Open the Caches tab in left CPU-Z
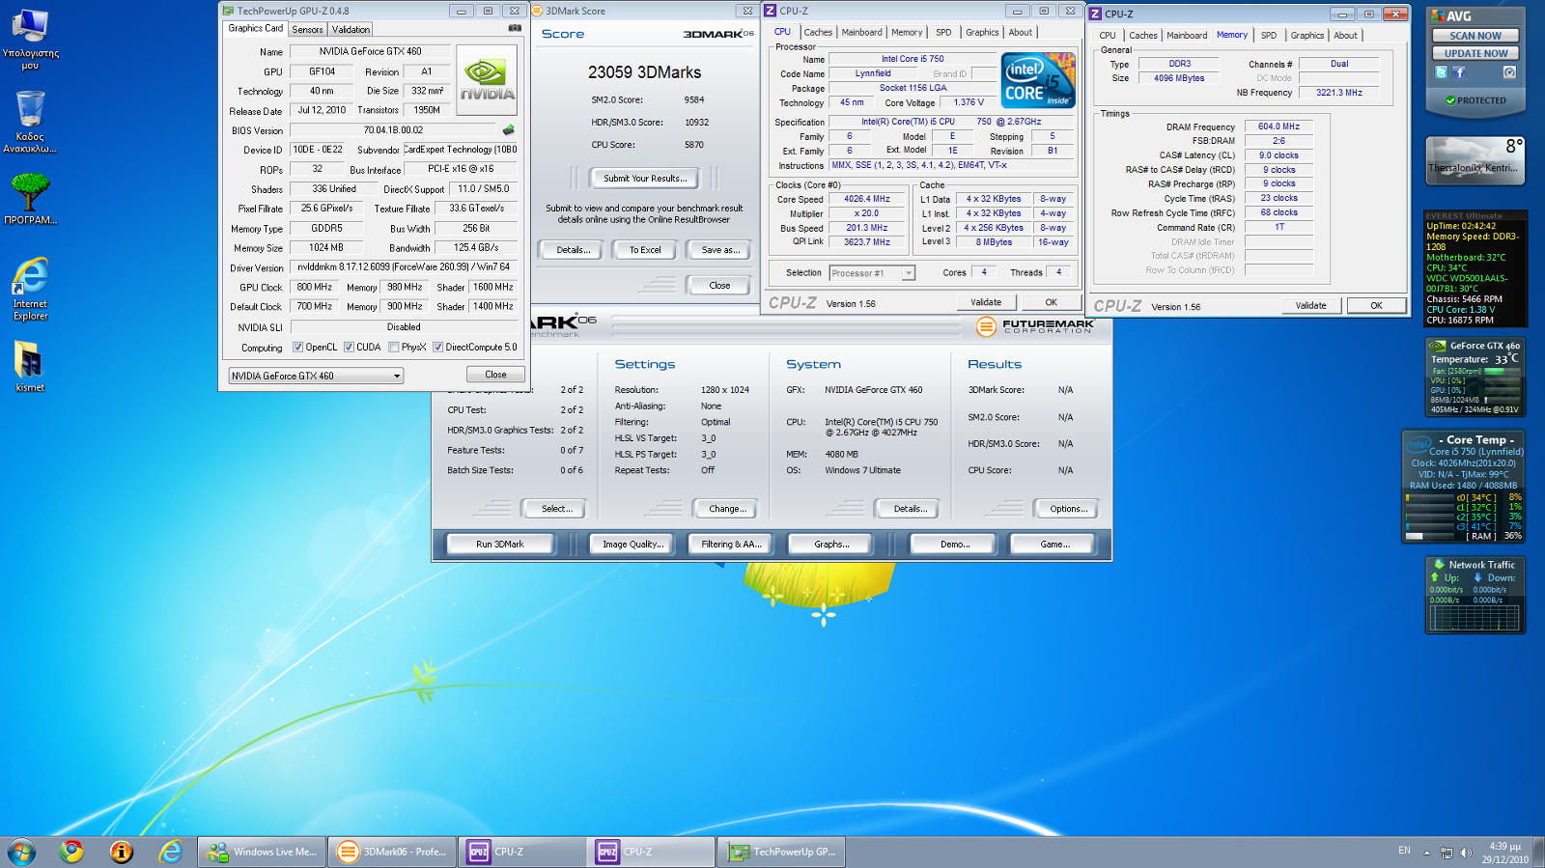This screenshot has width=1545, height=868. point(818,32)
